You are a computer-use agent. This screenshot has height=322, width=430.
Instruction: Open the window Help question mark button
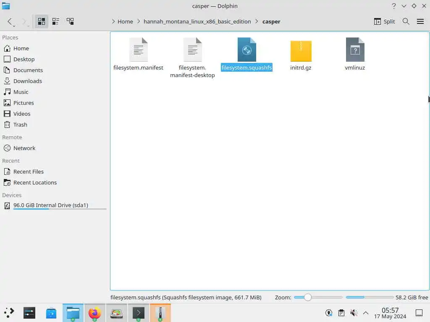point(394,6)
